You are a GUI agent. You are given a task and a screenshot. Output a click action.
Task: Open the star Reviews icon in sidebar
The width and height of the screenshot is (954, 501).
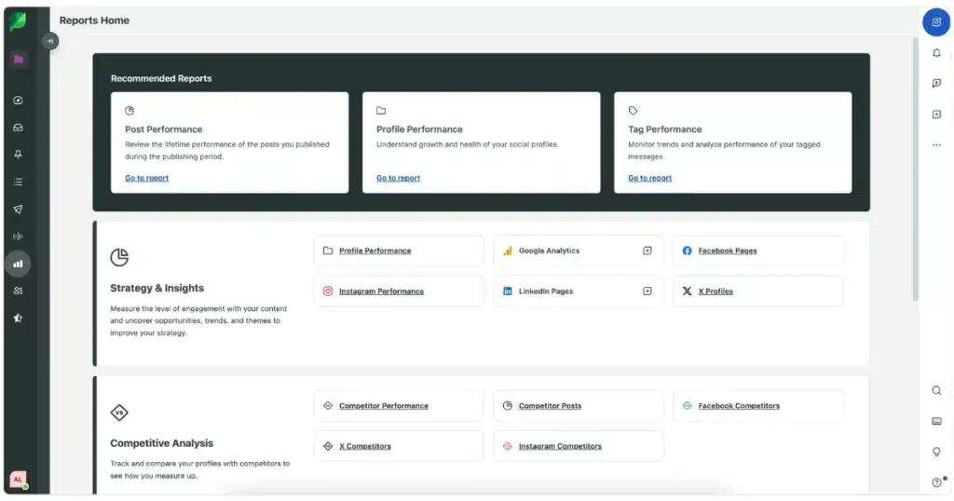tap(18, 318)
